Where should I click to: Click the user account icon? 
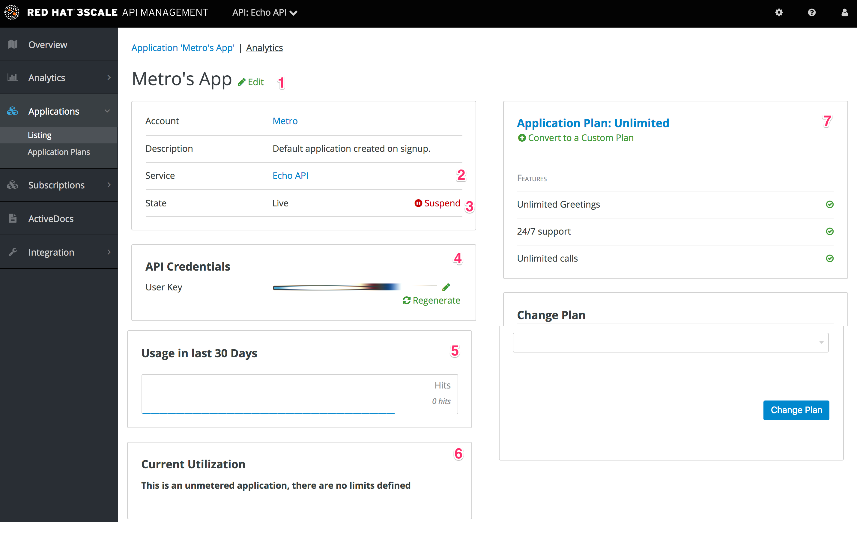point(844,13)
